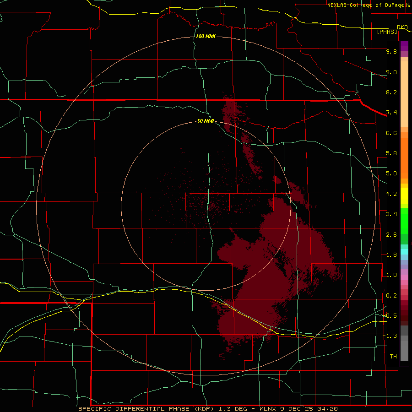Click the TH threshold label

click(x=393, y=357)
